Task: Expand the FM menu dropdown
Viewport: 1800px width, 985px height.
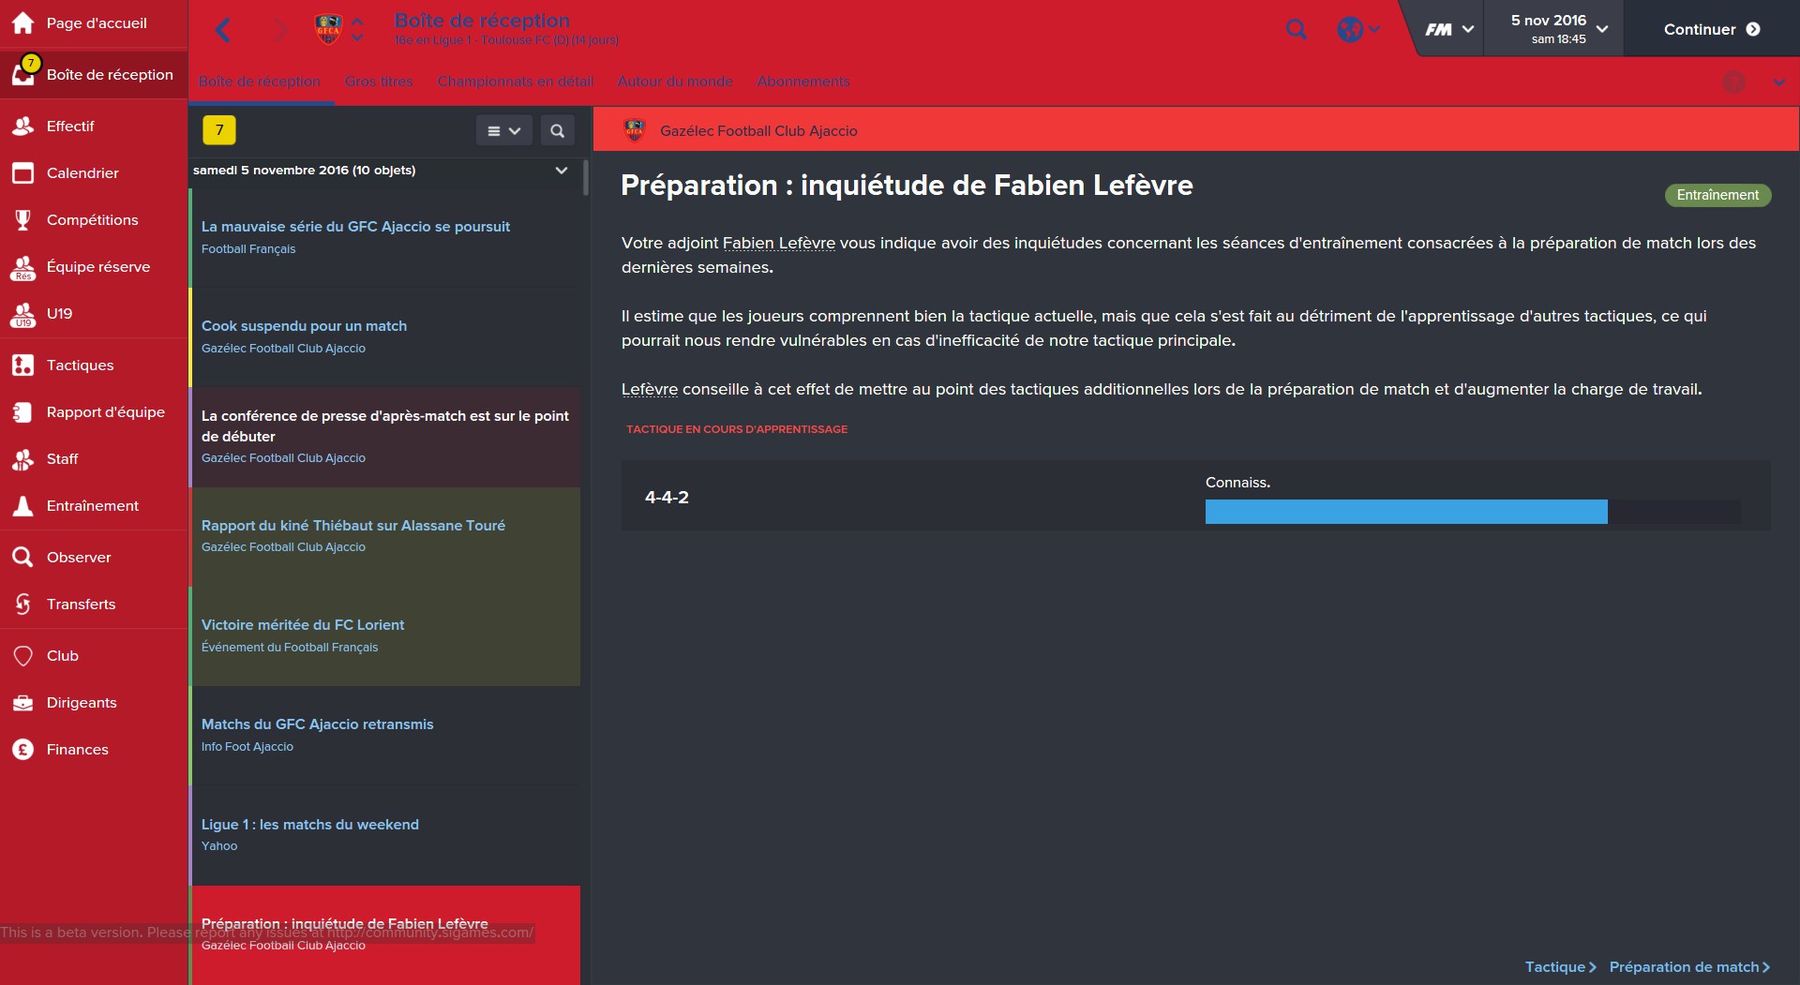Action: tap(1449, 29)
